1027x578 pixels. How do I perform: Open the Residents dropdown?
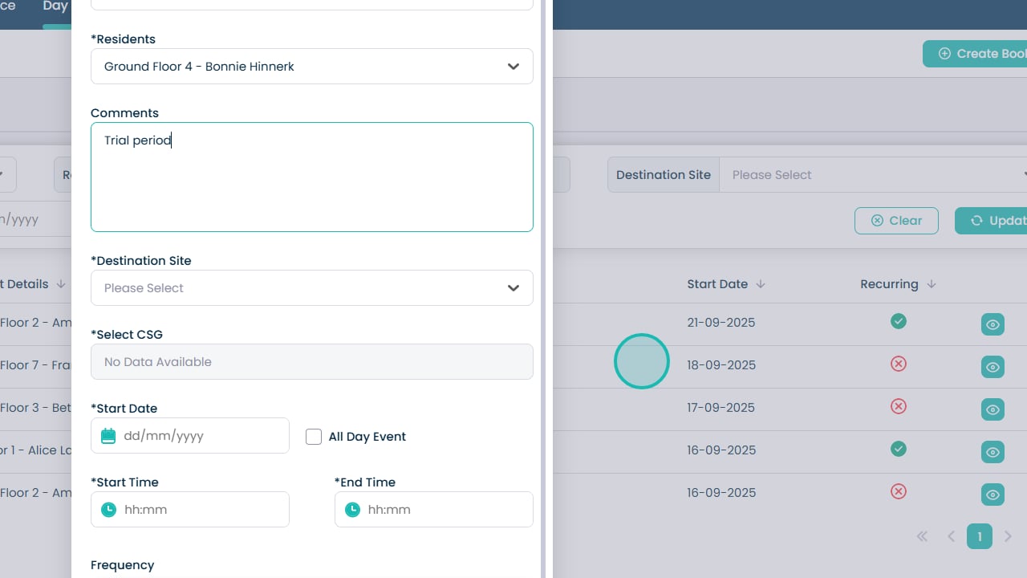tap(311, 67)
